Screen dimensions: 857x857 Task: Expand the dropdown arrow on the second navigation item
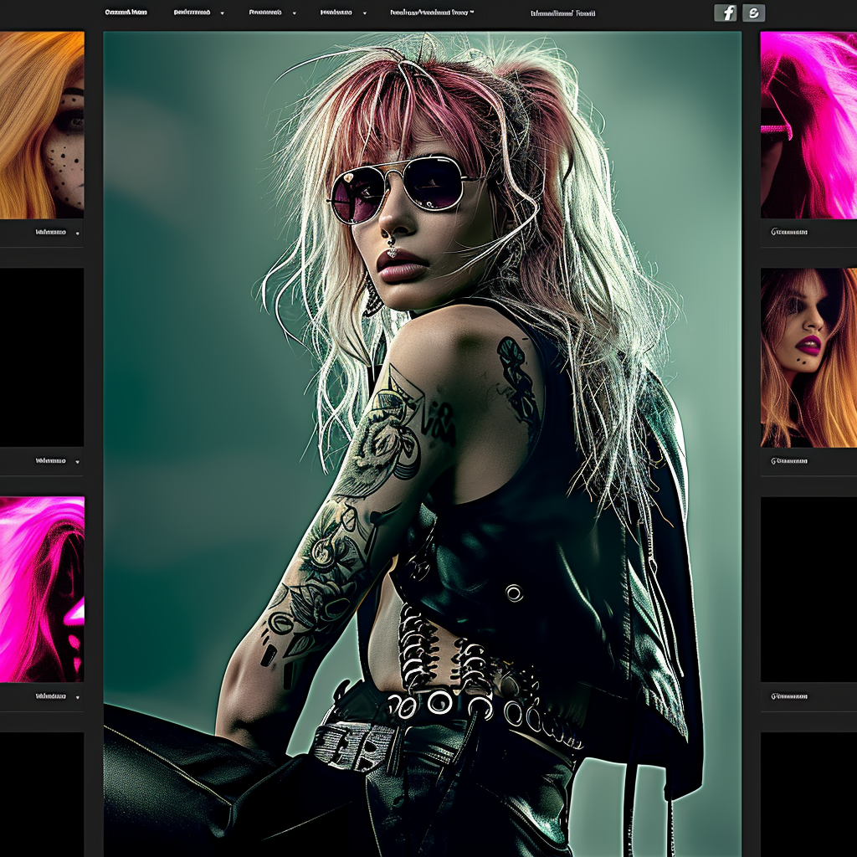click(x=222, y=13)
